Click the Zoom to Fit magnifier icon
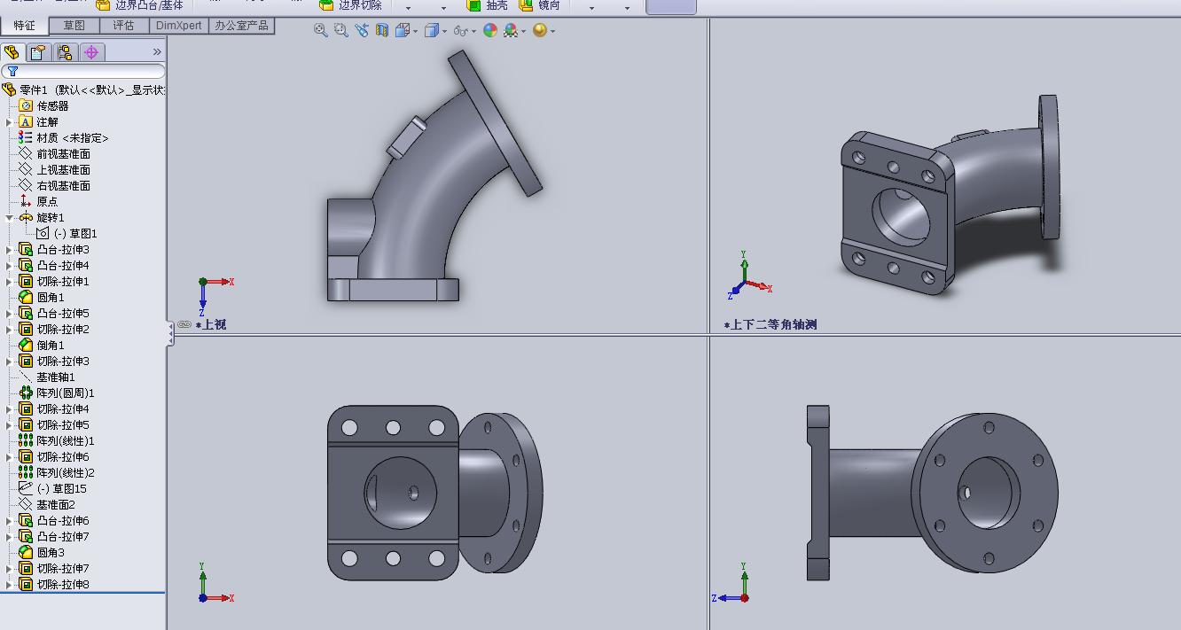The image size is (1181, 630). (321, 30)
